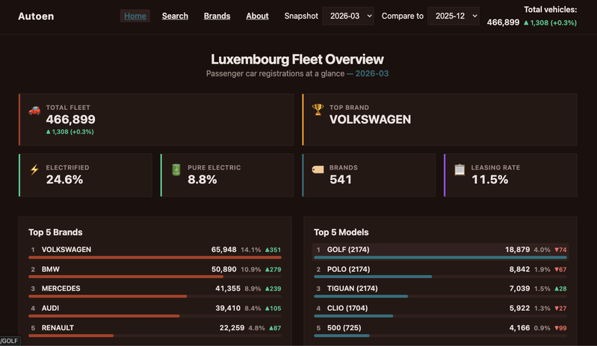Open the Compare to 2025-12 dropdown
Viewport: 597px width, 346px height.
point(453,16)
